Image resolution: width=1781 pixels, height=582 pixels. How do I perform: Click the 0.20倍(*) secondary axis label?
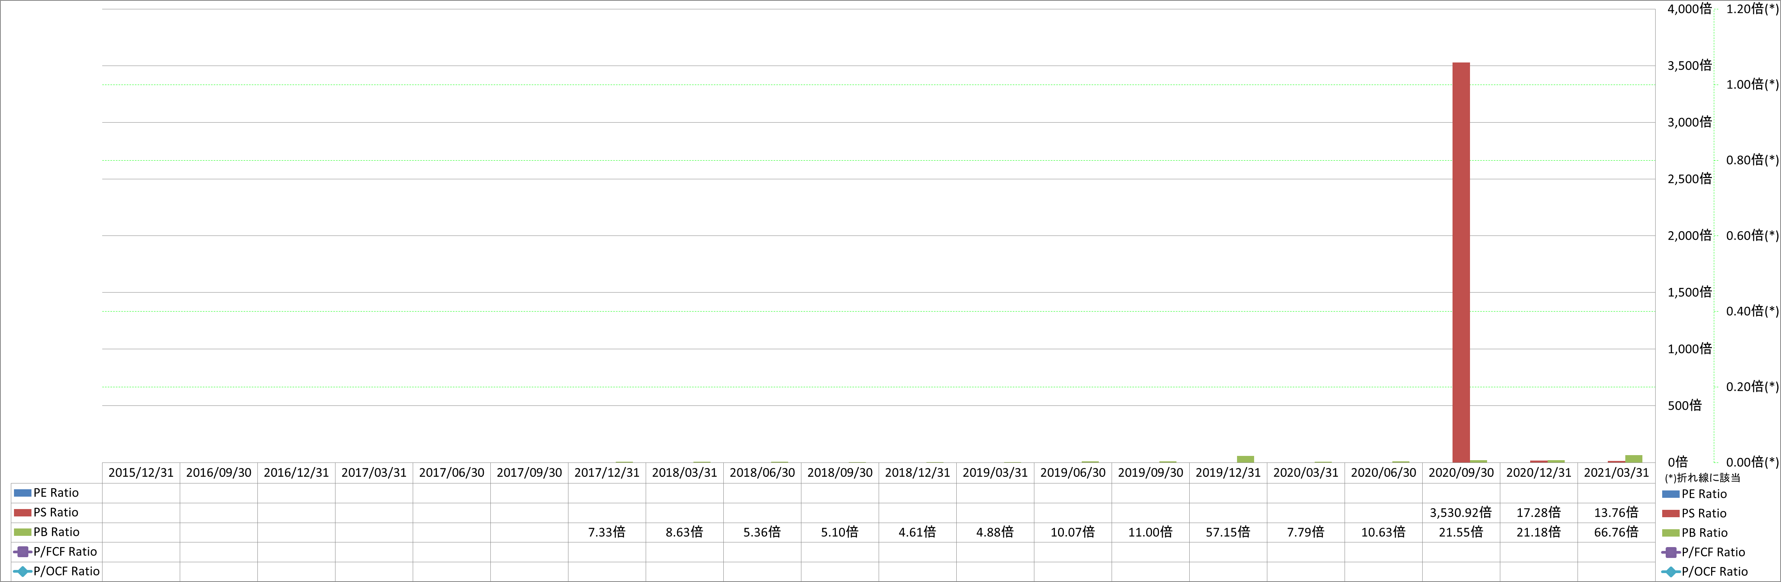tap(1752, 386)
